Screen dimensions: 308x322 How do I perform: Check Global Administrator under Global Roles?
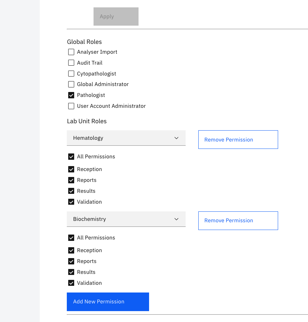click(x=71, y=84)
